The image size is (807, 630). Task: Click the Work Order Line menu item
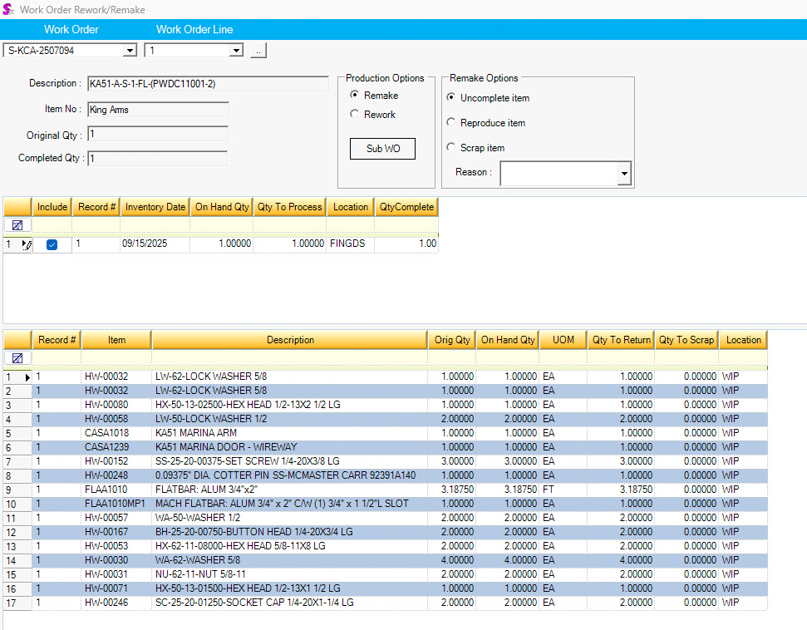tap(194, 29)
